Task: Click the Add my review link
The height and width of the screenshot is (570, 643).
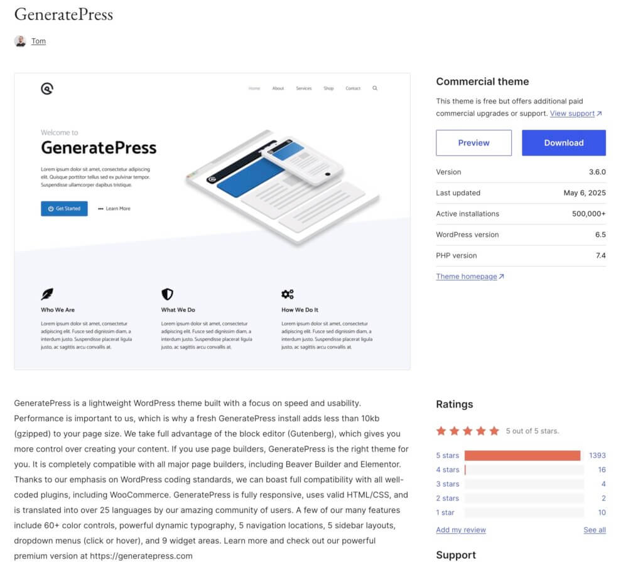Action: click(460, 530)
